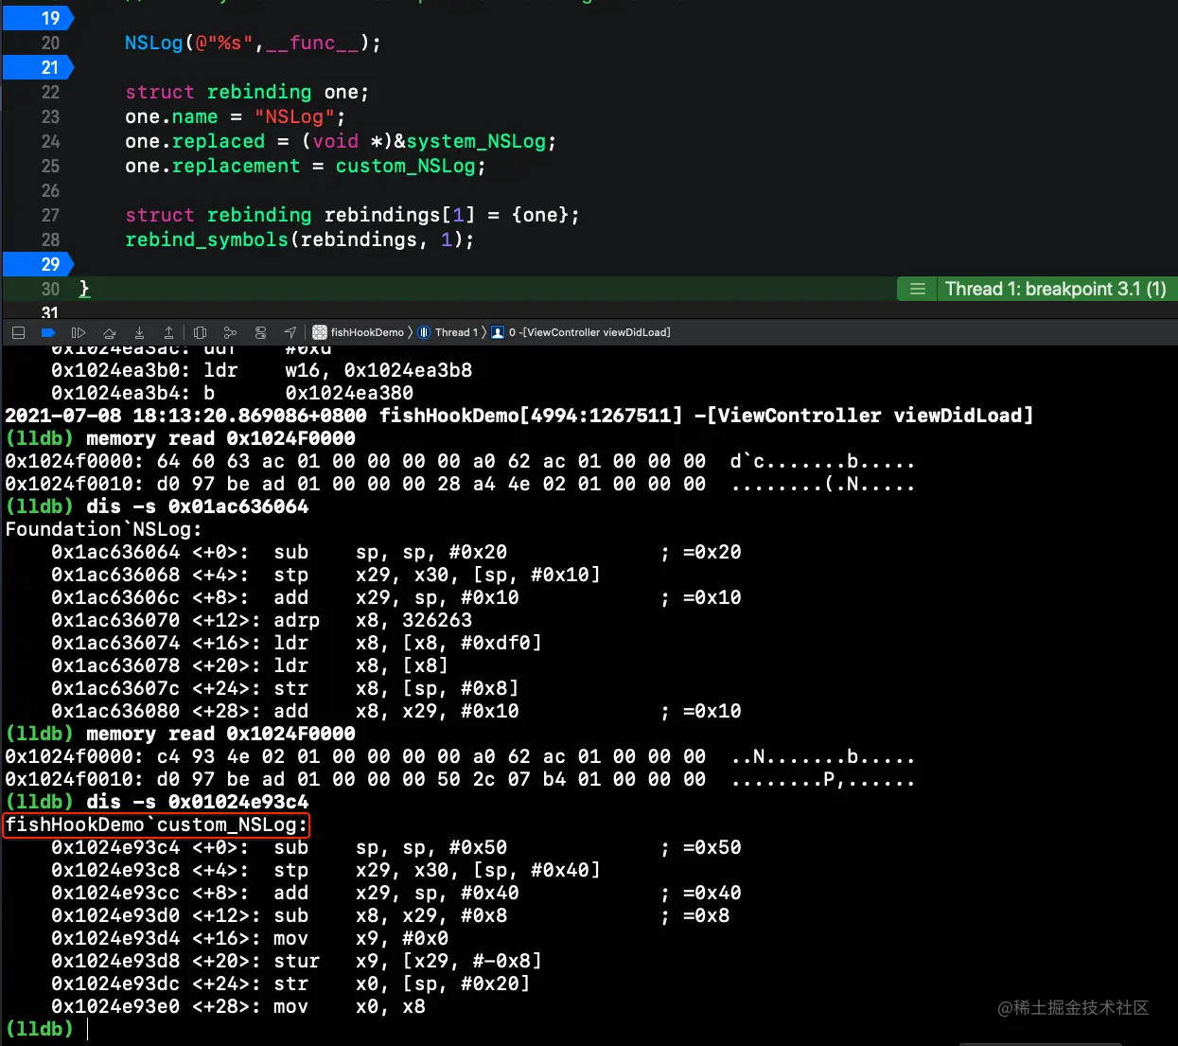The width and height of the screenshot is (1178, 1046).
Task: Click the "dis -s 0x01ac636064" command
Action: click(x=197, y=506)
